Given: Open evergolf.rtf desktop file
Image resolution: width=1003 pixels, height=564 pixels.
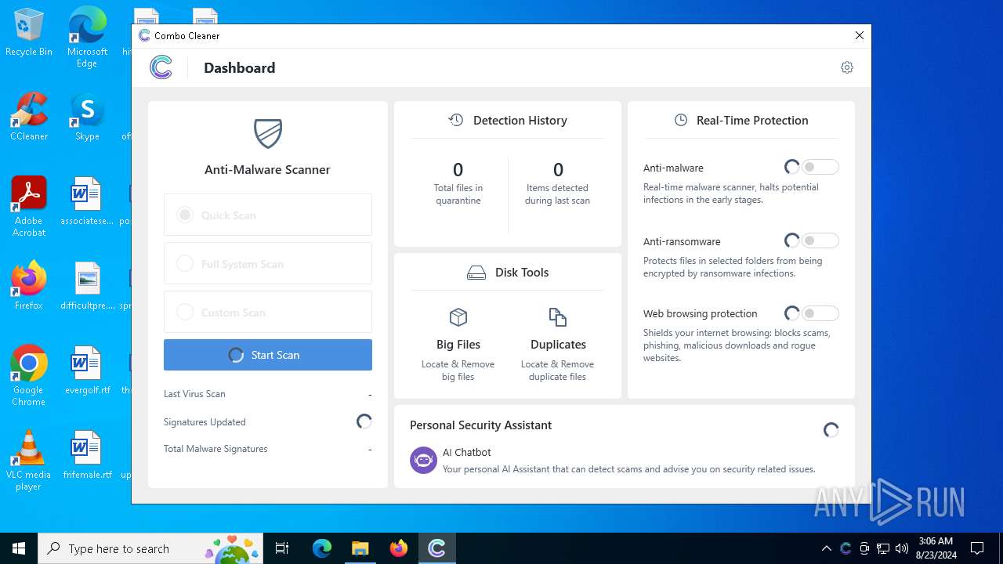Looking at the screenshot, I should point(87,371).
